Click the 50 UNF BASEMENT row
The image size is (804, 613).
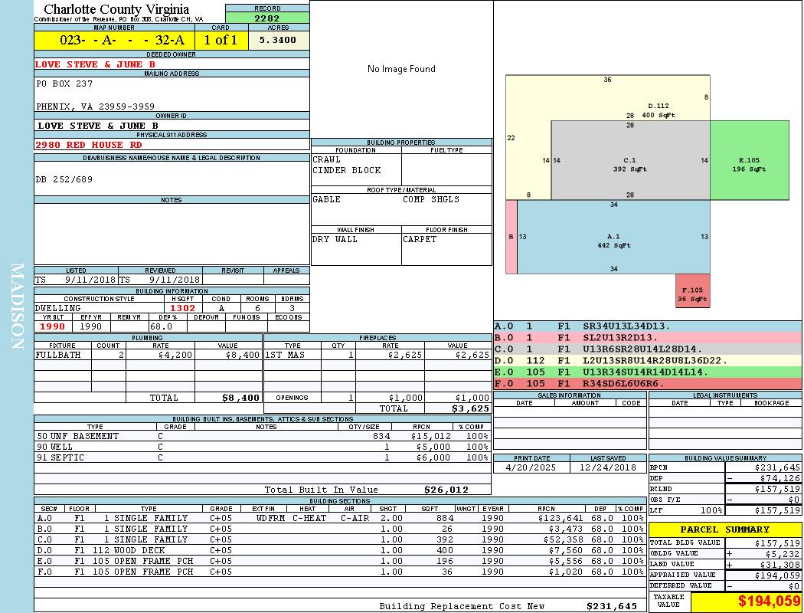pyautogui.click(x=263, y=436)
